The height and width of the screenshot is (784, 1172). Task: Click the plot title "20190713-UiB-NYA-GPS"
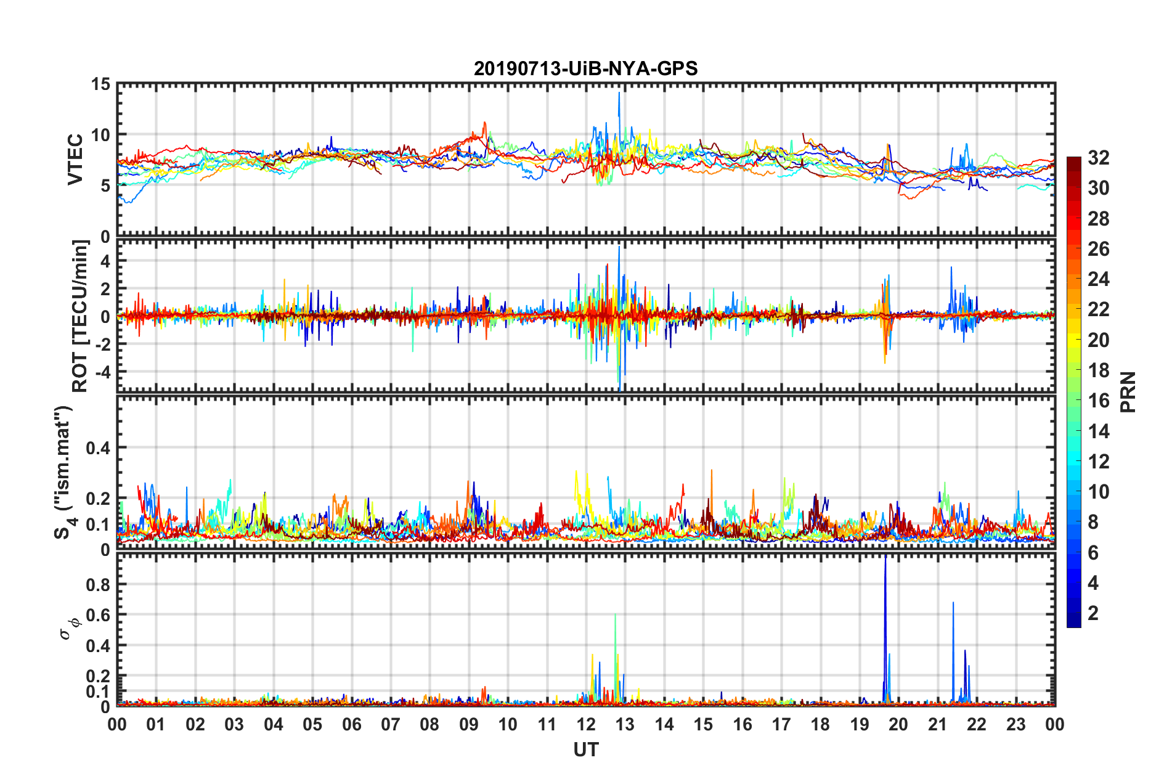(x=585, y=68)
